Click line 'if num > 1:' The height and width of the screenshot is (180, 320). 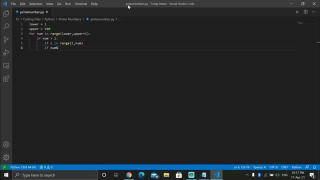[47, 38]
